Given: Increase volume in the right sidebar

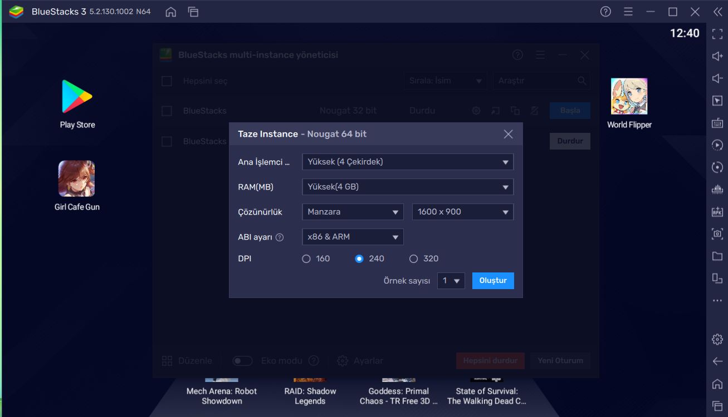Looking at the screenshot, I should (717, 56).
